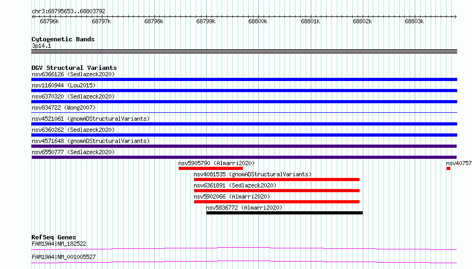This screenshot has width=472, height=269.
Task: Open variant nsv4571648 (gnomADStructuralVariants) label
Action: click(91, 141)
